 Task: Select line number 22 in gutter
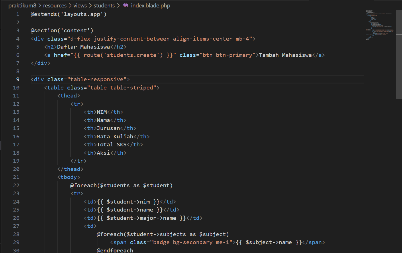[x=16, y=186]
